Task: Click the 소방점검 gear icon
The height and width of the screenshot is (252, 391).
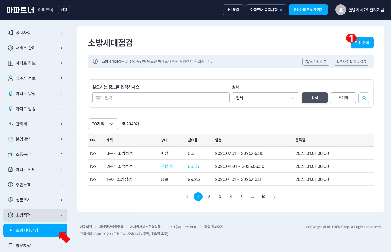Action: click(x=11, y=215)
